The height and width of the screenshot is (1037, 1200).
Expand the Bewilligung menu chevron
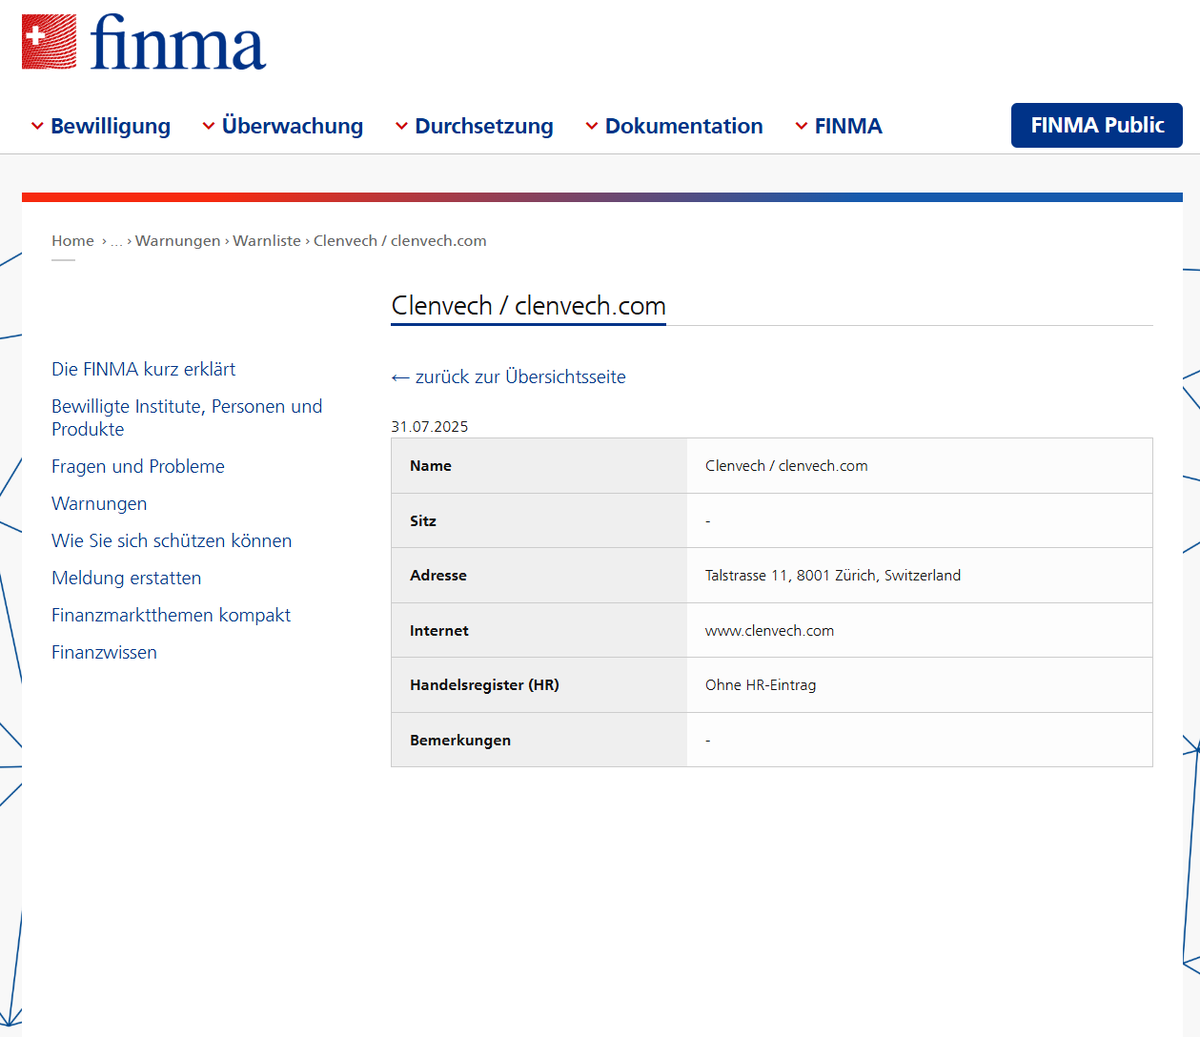pyautogui.click(x=37, y=126)
